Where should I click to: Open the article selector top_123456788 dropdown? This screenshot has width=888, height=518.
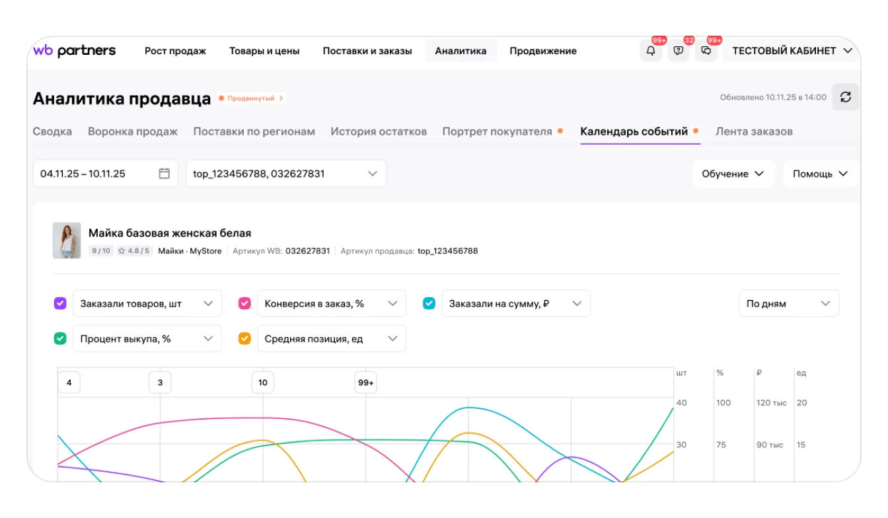tap(285, 174)
